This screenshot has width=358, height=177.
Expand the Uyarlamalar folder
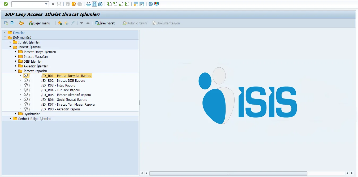pyautogui.click(x=15, y=114)
